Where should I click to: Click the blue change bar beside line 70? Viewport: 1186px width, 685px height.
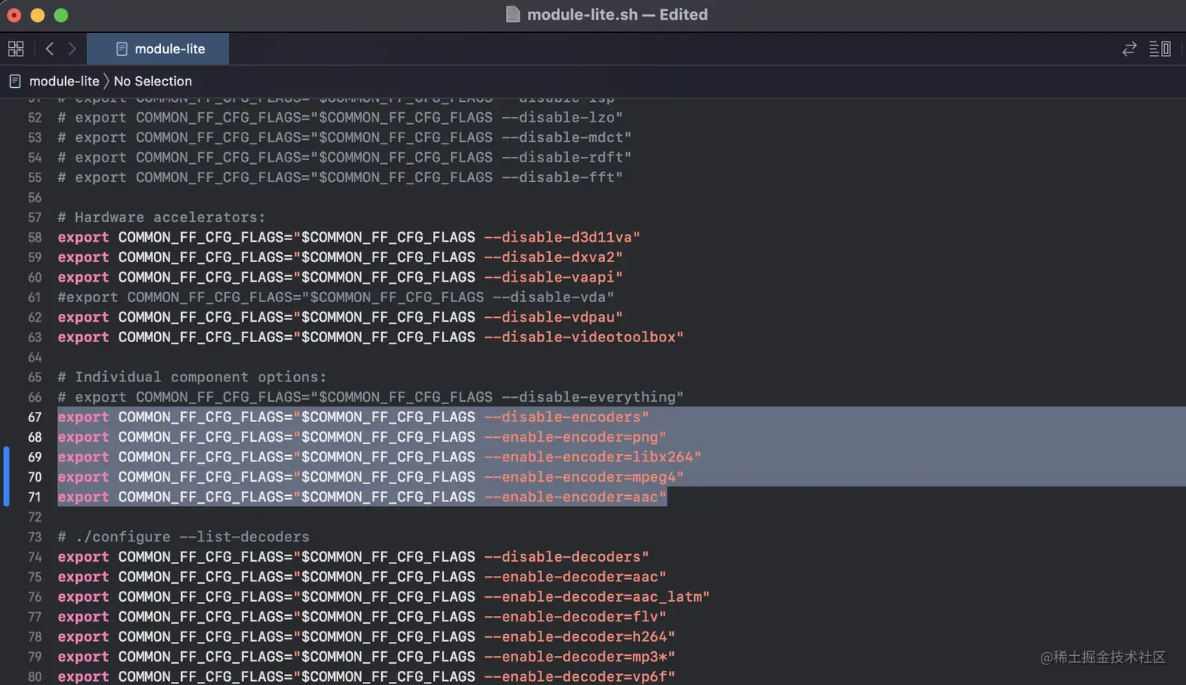[x=6, y=476]
